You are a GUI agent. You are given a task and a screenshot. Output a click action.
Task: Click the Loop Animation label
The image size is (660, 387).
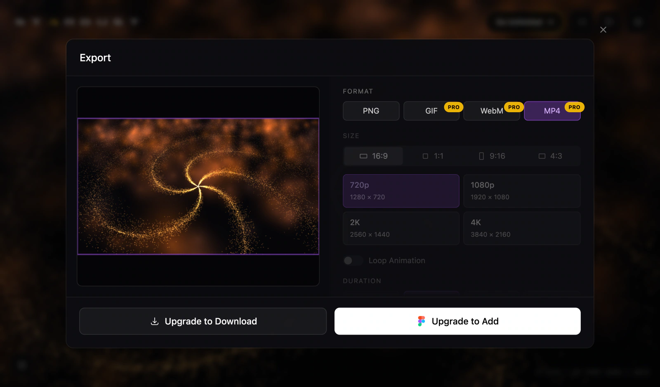tap(397, 261)
